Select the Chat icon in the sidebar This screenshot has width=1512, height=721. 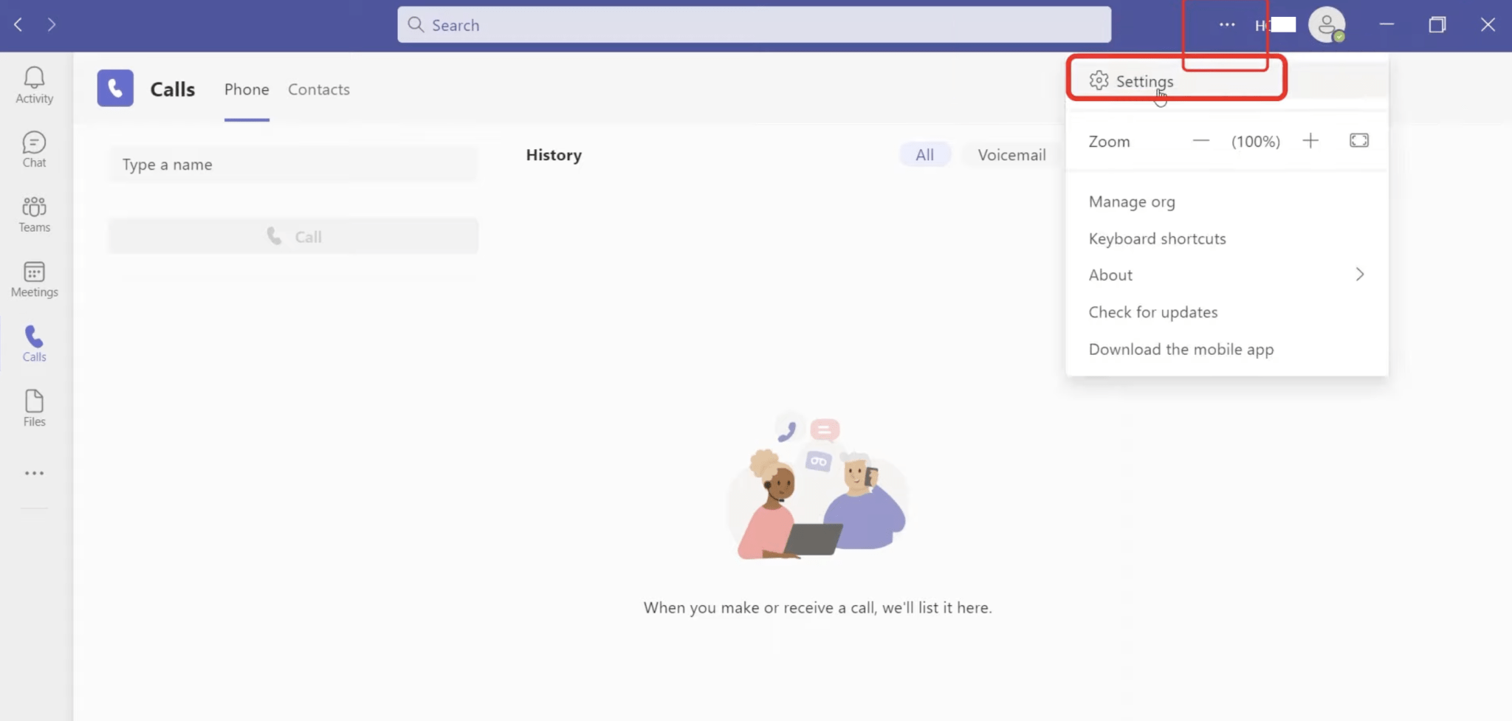[x=34, y=148]
